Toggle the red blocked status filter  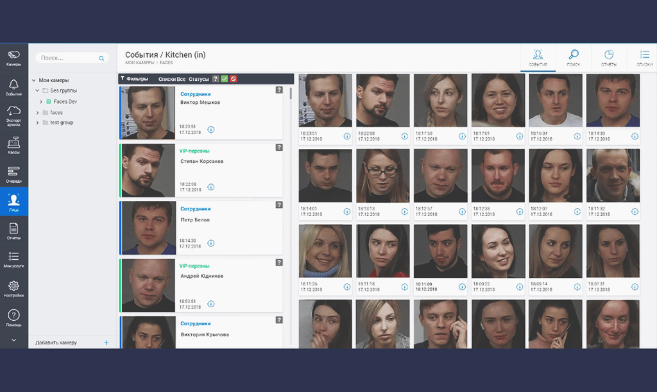point(234,79)
